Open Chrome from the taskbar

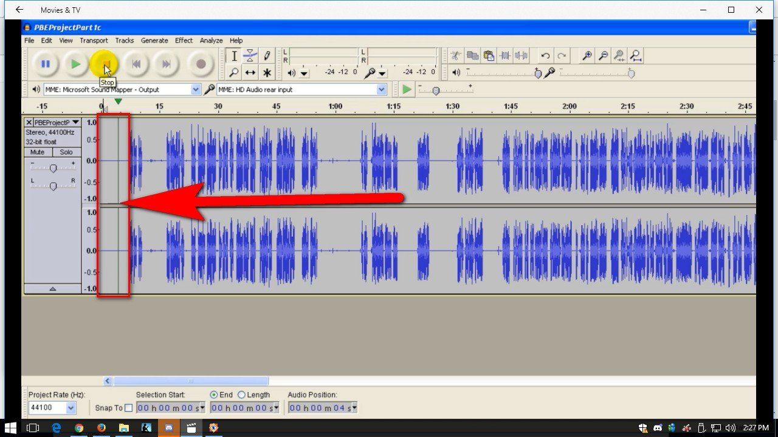pos(78,428)
